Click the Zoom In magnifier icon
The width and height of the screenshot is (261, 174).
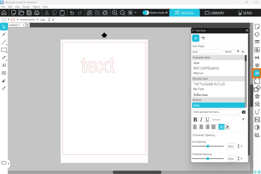click(x=115, y=13)
